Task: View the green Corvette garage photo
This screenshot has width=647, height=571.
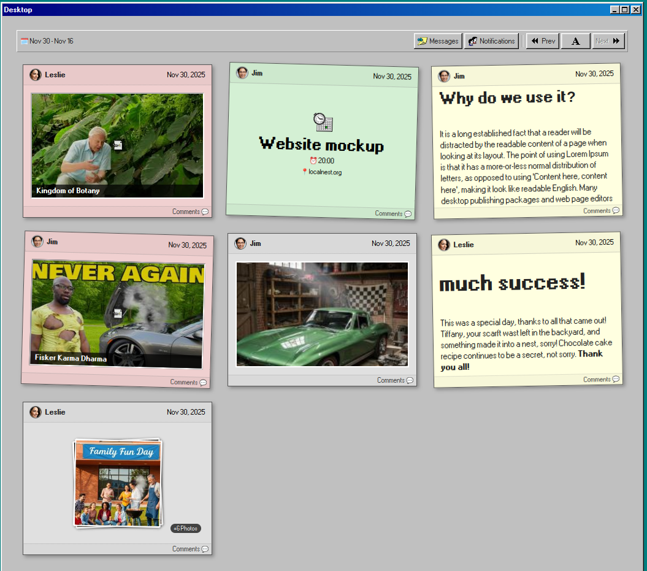Action: tap(322, 314)
